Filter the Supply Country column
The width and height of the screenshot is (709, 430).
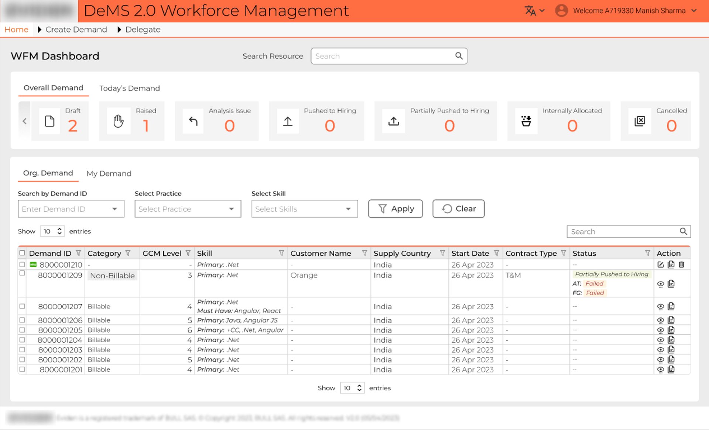point(442,253)
